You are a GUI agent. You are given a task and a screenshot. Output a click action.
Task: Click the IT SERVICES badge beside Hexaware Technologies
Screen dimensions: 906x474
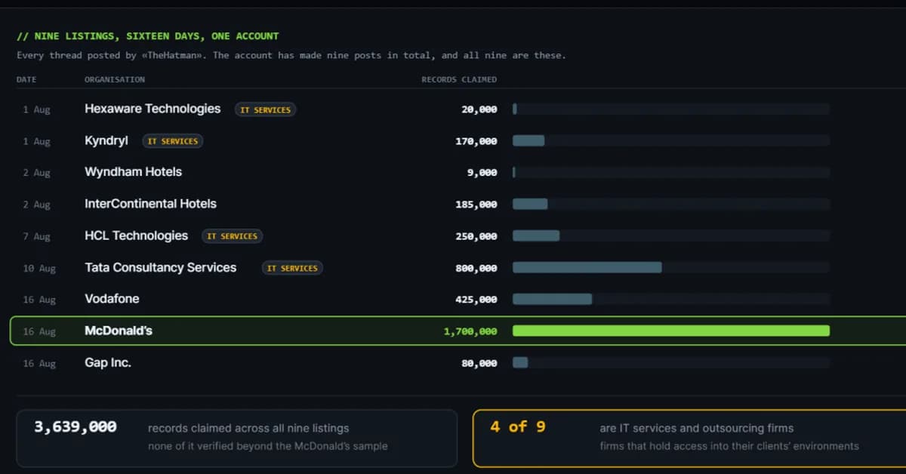coord(265,109)
